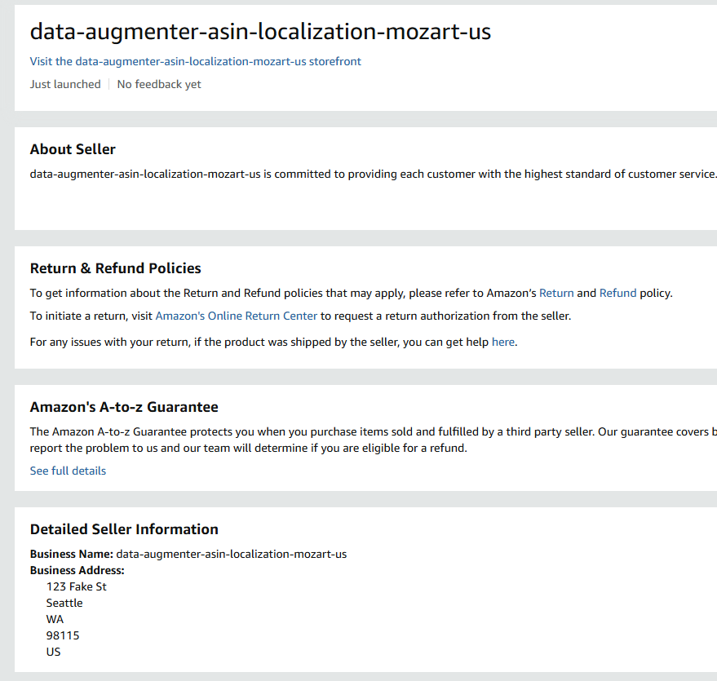Screen dimensions: 717x681
Task: Select the About Seller heading
Action: point(73,149)
